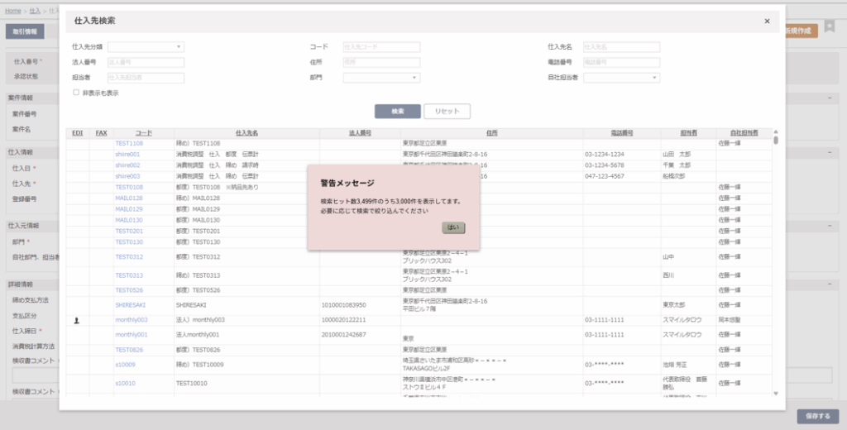Open the 仕入先分類 dropdown
Image resolution: width=847 pixels, height=430 pixels.
(146, 47)
